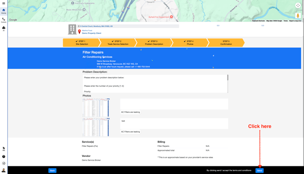The height and width of the screenshot is (174, 304).
Task: Click the Google logo on map
Action: click(13, 20)
